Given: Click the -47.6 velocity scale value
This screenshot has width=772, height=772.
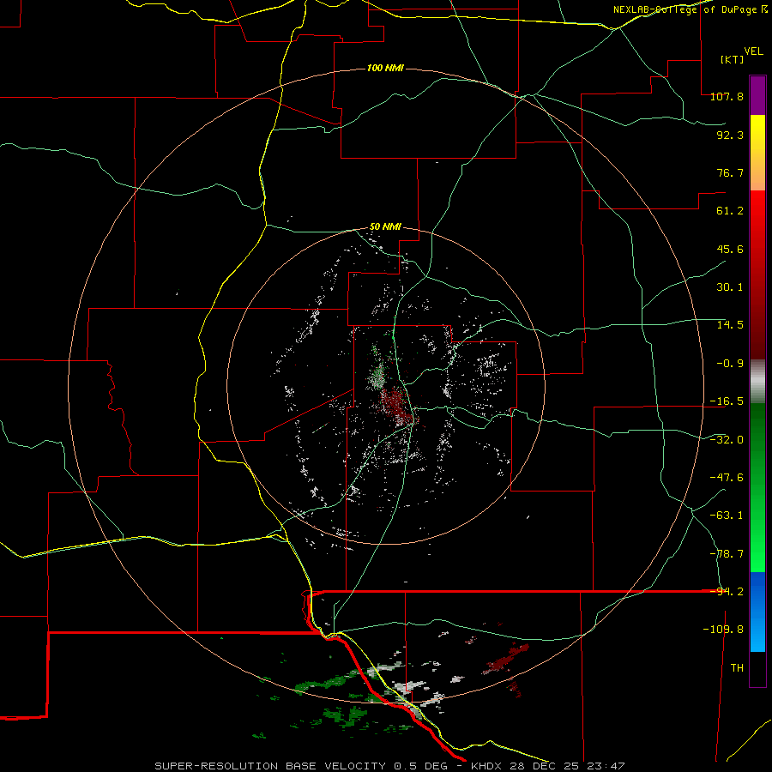Looking at the screenshot, I should [x=727, y=478].
